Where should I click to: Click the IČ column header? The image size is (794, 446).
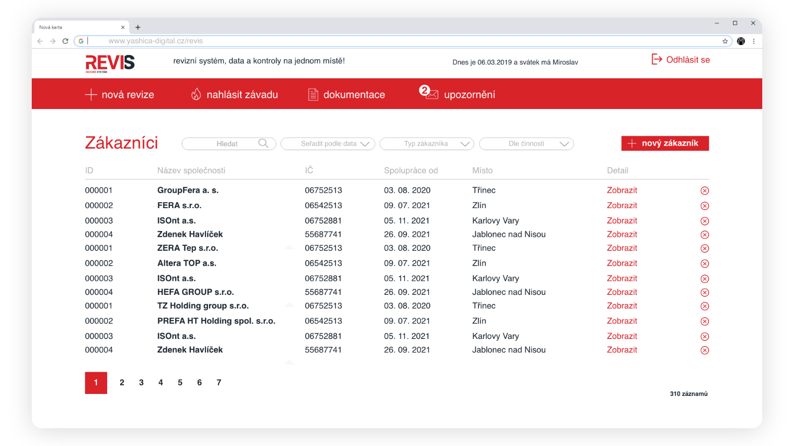click(x=309, y=170)
